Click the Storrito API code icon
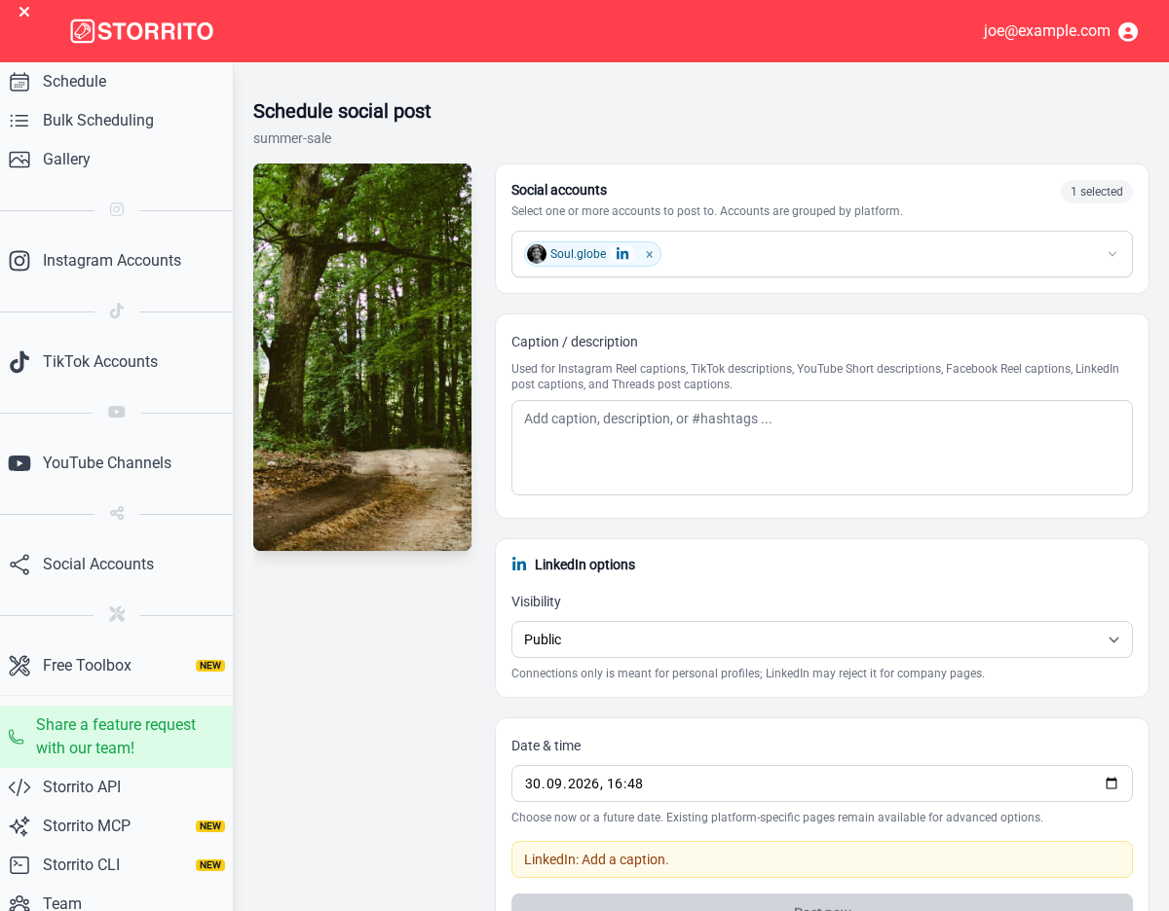The width and height of the screenshot is (1169, 911). pyautogui.click(x=19, y=787)
